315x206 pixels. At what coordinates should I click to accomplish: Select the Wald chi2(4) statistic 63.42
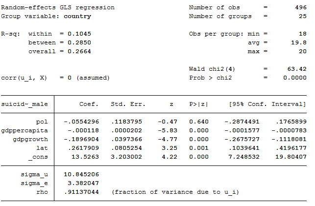(x=297, y=69)
